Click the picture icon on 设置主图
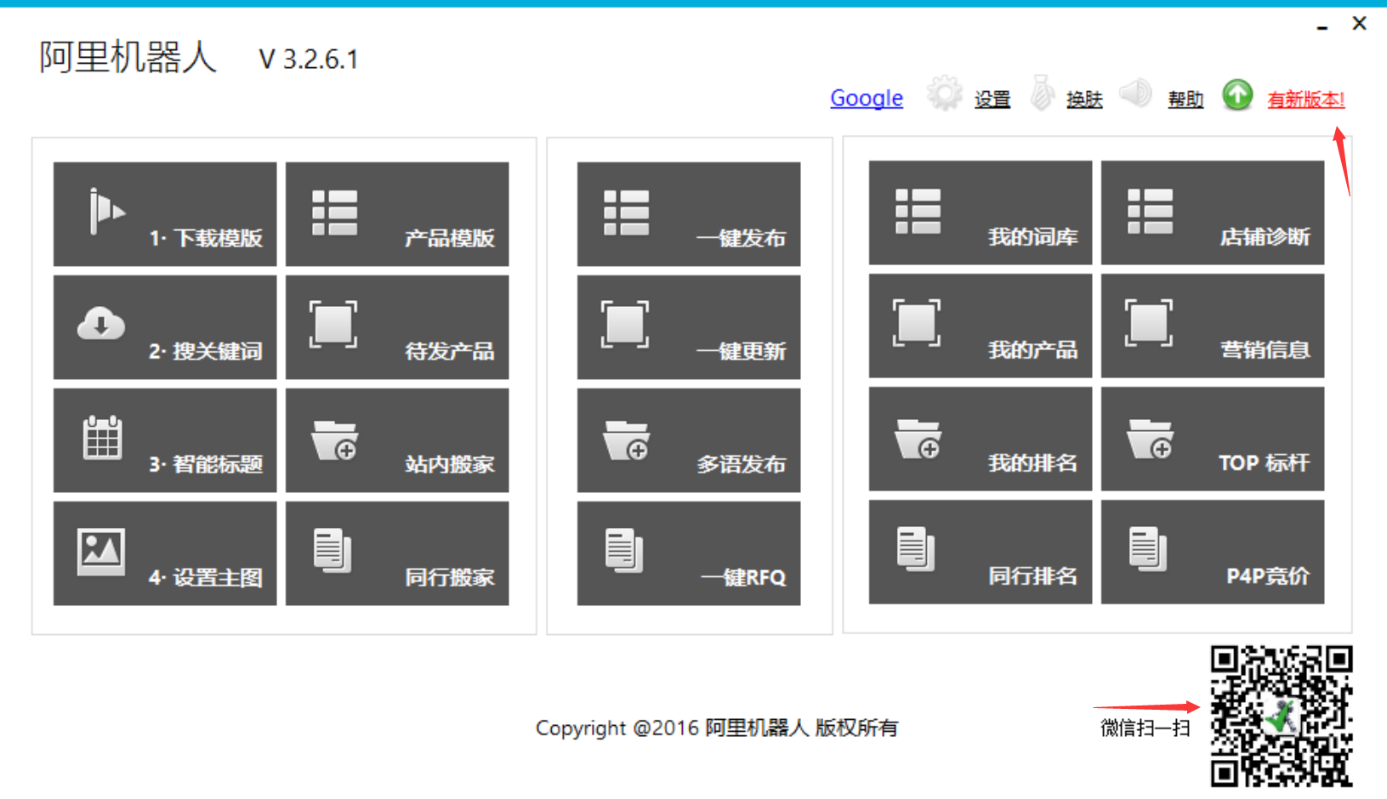 pos(101,552)
